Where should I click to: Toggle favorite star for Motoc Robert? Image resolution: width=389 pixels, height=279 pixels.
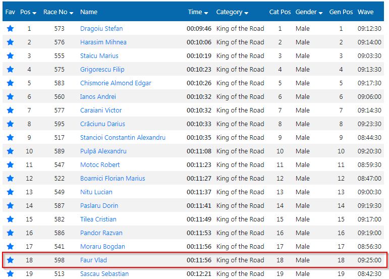[10, 164]
